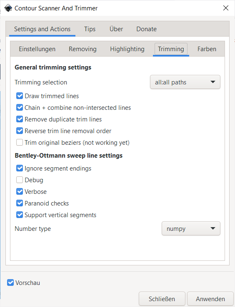Switch to the Highlighting tab

[x=127, y=49]
